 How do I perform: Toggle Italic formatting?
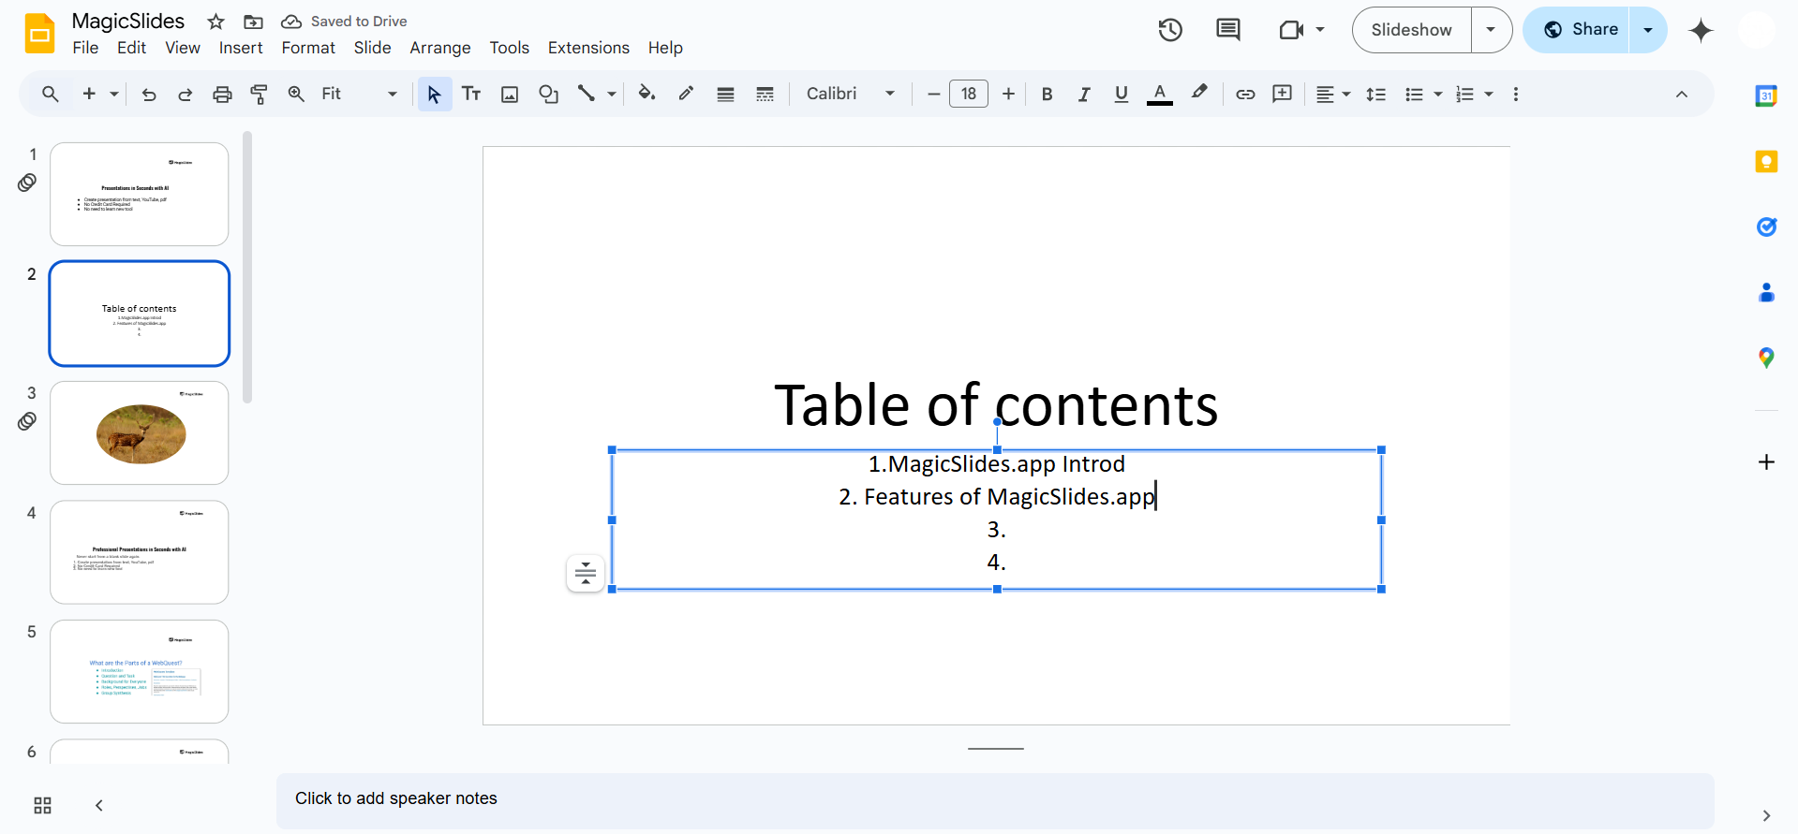click(1084, 94)
